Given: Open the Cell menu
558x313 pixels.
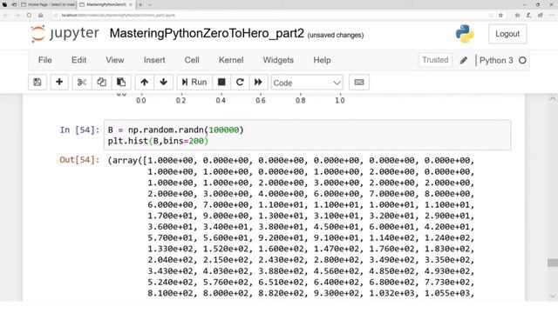Looking at the screenshot, I should point(192,60).
